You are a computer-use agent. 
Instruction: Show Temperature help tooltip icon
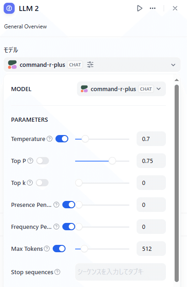pos(49,139)
